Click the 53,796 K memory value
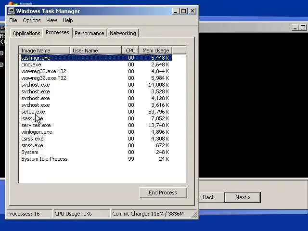Image resolution: width=308 pixels, height=231 pixels. click(x=159, y=112)
